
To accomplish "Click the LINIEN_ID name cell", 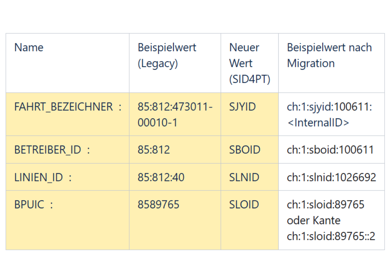I will (x=68, y=177).
